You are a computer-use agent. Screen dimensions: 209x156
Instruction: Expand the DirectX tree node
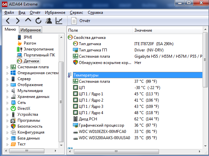(7, 109)
